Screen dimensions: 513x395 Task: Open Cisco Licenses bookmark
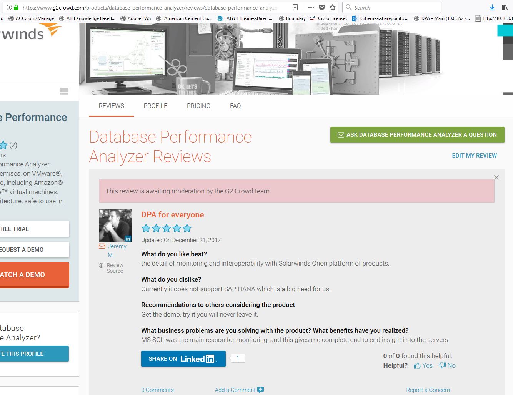point(329,18)
